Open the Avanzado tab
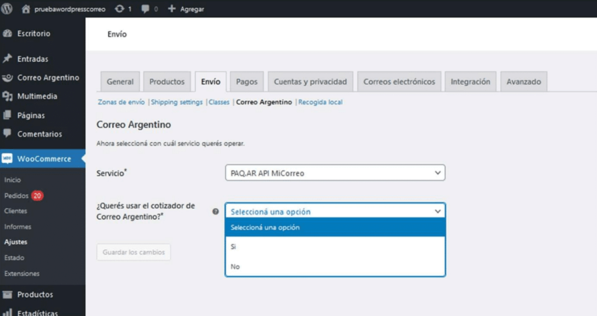 pyautogui.click(x=524, y=82)
